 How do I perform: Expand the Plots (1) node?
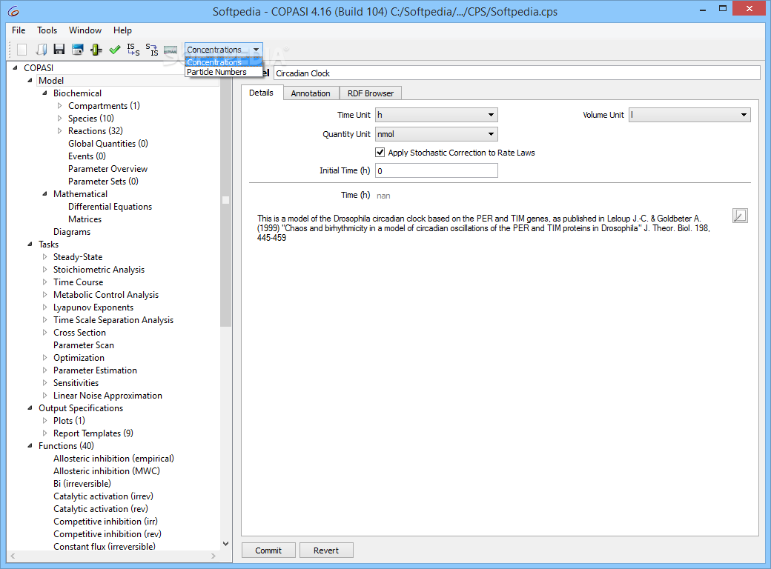44,421
